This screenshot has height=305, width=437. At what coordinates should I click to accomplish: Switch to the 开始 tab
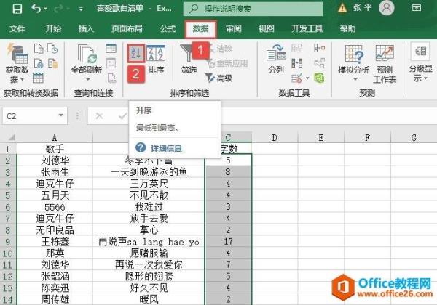coord(53,28)
